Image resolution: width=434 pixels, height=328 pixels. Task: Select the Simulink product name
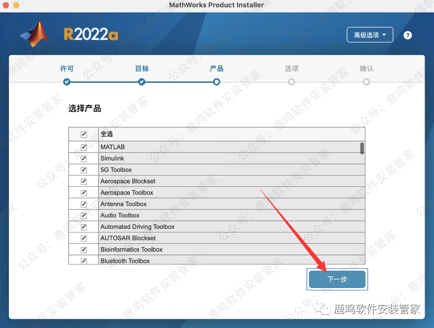pyautogui.click(x=112, y=158)
